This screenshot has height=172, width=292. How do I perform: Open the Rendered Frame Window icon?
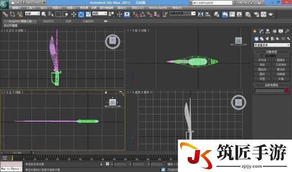pyautogui.click(x=264, y=14)
